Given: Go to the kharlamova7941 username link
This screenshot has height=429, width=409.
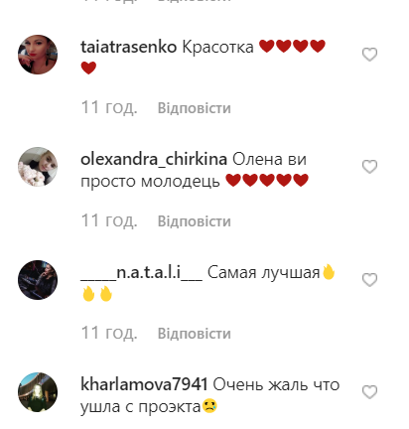Looking at the screenshot, I should 144,384.
